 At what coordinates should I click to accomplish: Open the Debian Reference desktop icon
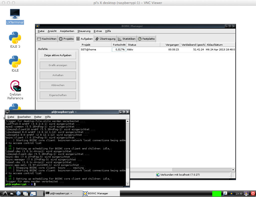tap(15, 90)
